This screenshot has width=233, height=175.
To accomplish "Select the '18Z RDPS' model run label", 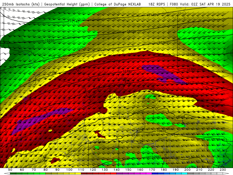I will pyautogui.click(x=157, y=4).
